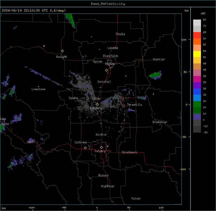Screen dimensions: 216x211
Task: Pick the magenta 39-42 dBZ legend swatch
Action: pyautogui.click(x=197, y=79)
